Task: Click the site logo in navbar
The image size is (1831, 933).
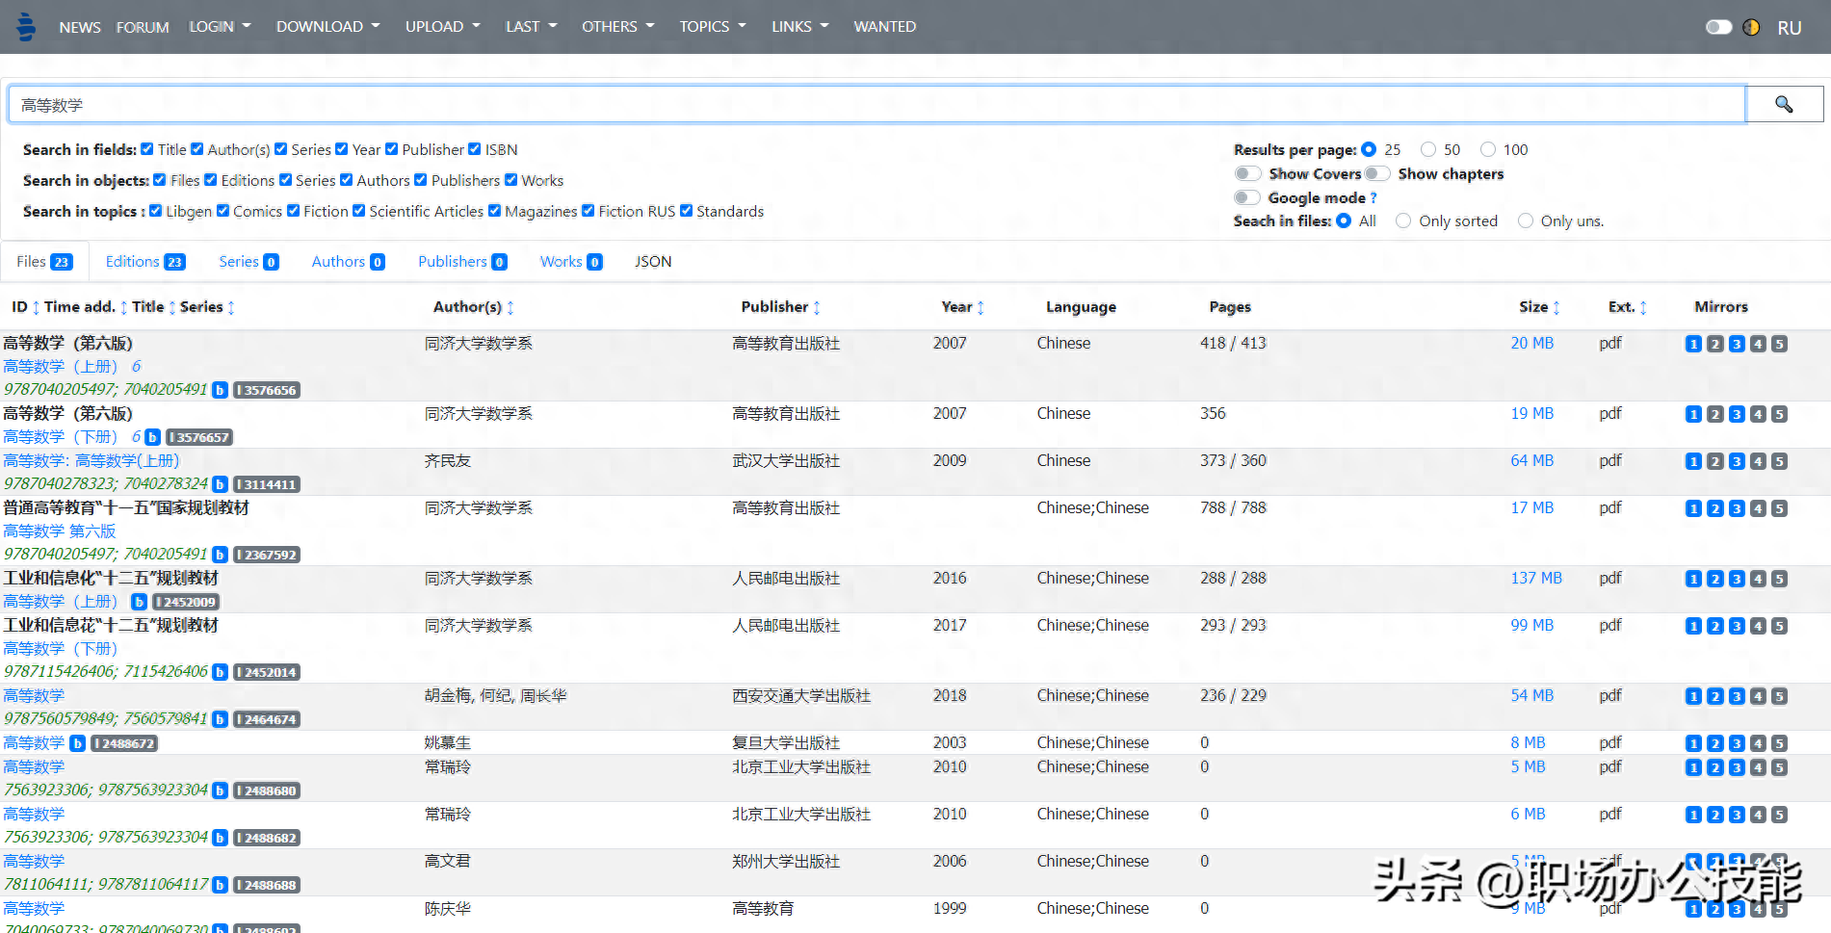Action: 26,27
